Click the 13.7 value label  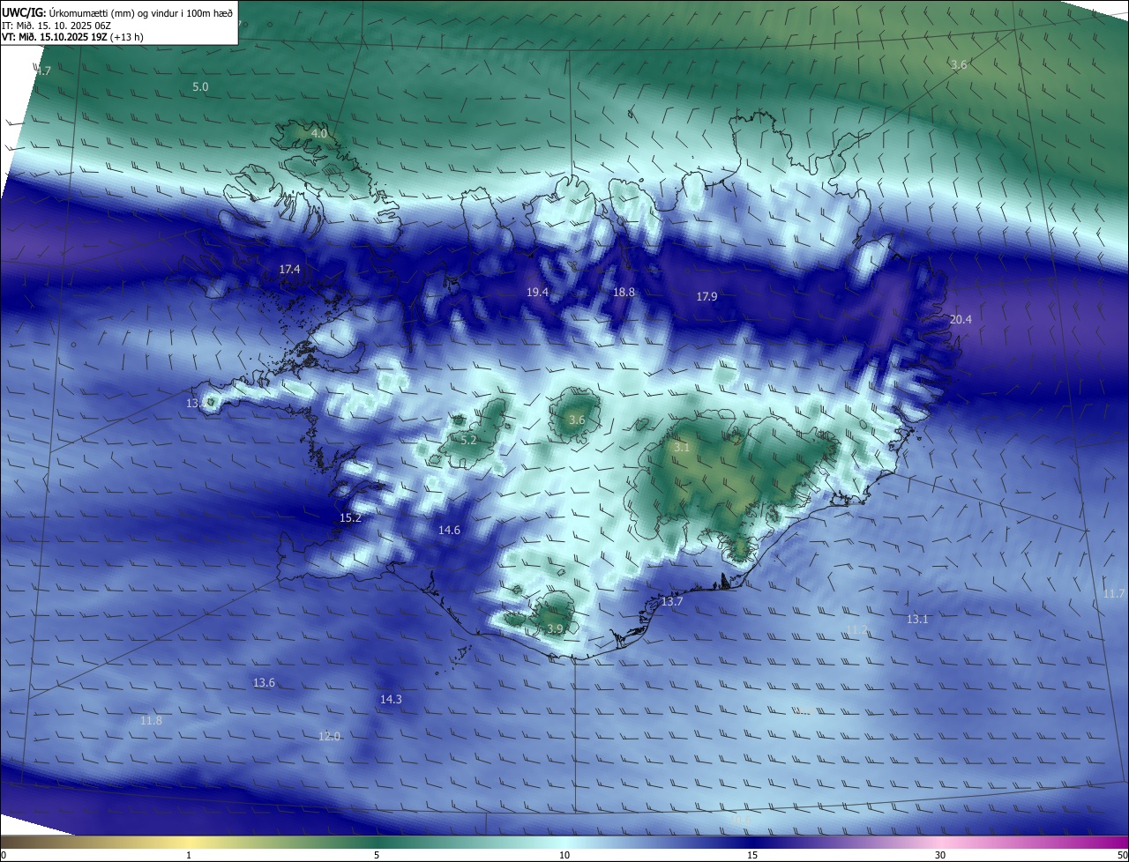click(671, 601)
